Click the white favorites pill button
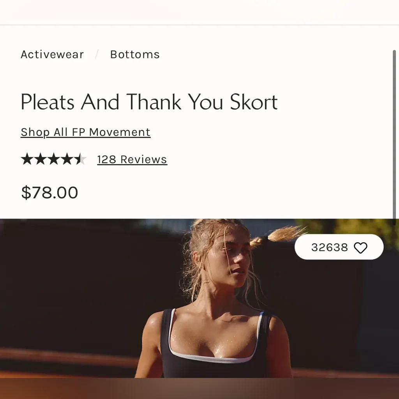This screenshot has width=399, height=399. pos(339,247)
